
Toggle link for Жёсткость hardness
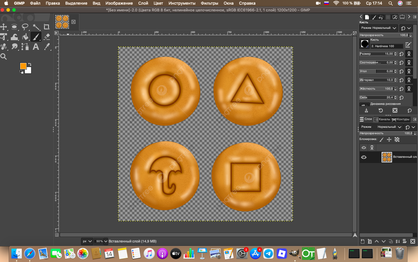coord(409,89)
